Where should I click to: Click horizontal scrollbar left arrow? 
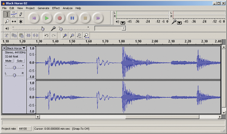pyautogui.click(x=38, y=117)
